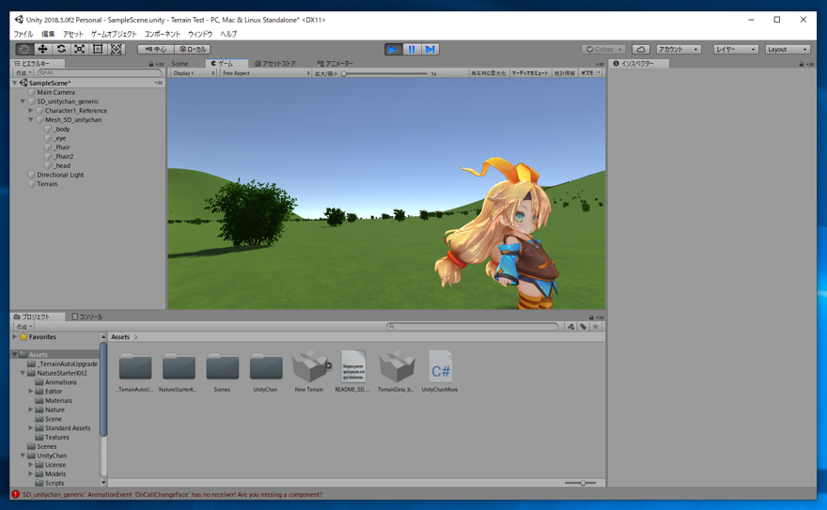Click the Step frame button
This screenshot has height=510, width=827.
point(430,49)
